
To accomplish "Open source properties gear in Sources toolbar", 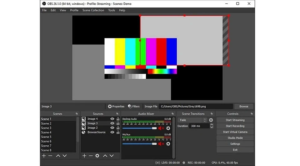I will [x=97, y=156].
